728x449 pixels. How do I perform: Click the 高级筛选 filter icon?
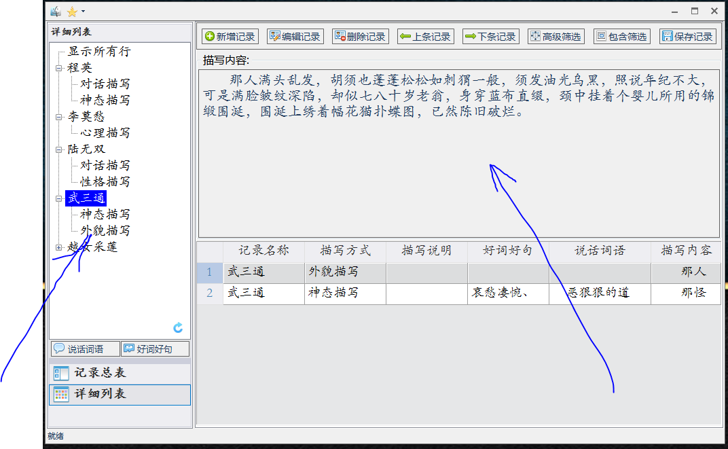click(535, 36)
